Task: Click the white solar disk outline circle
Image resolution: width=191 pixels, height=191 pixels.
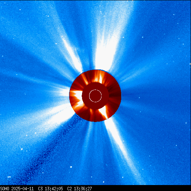Action: [x=95, y=96]
